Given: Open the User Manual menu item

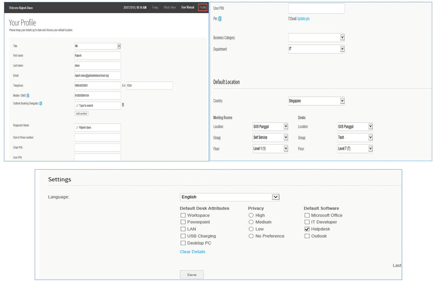Looking at the screenshot, I should [187, 7].
